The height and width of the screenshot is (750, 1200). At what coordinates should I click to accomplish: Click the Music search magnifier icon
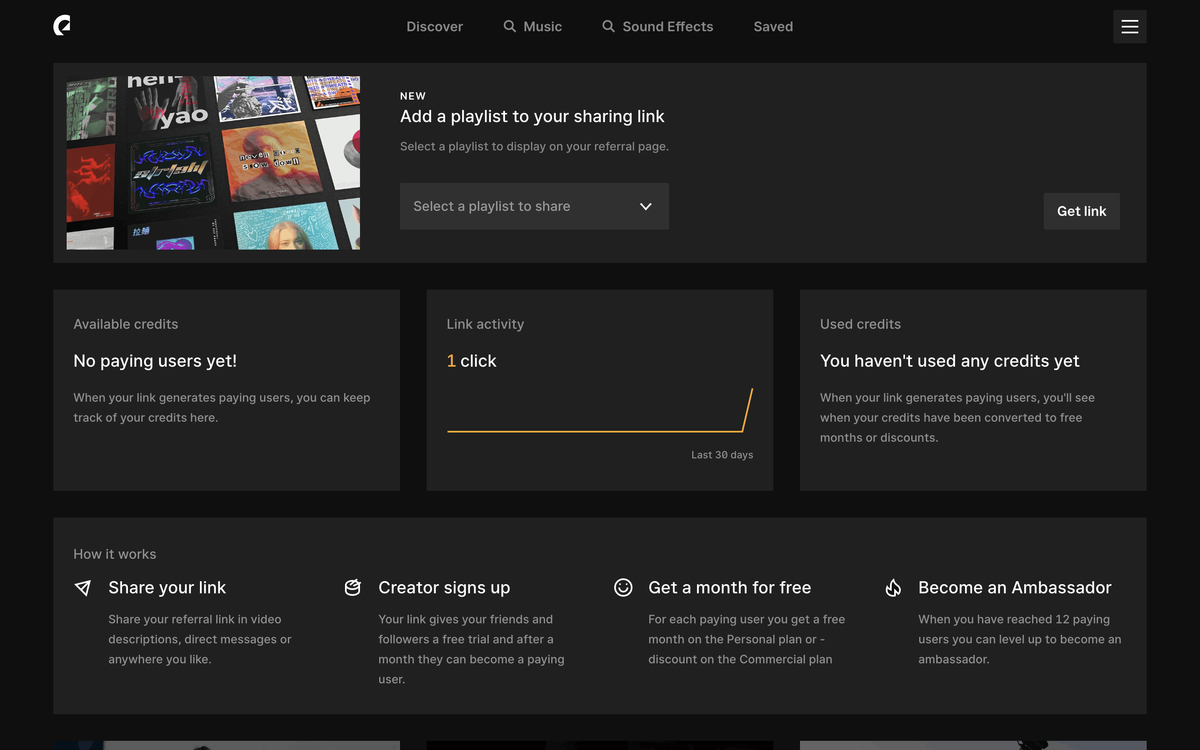509,26
